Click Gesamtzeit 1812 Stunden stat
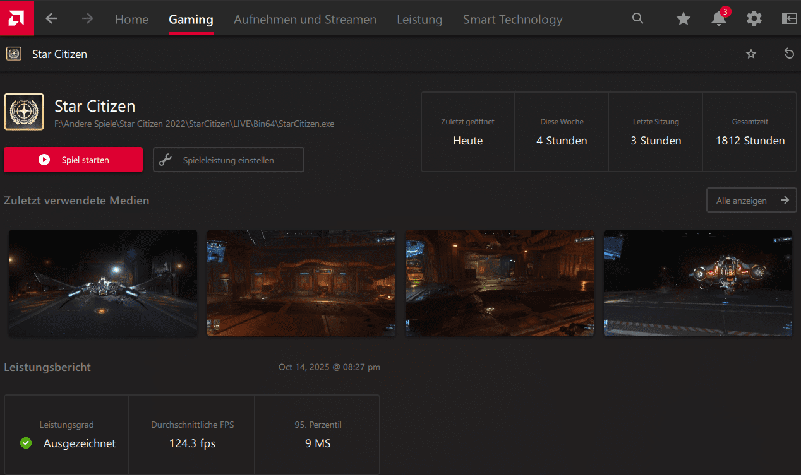The image size is (801, 475). tap(750, 132)
